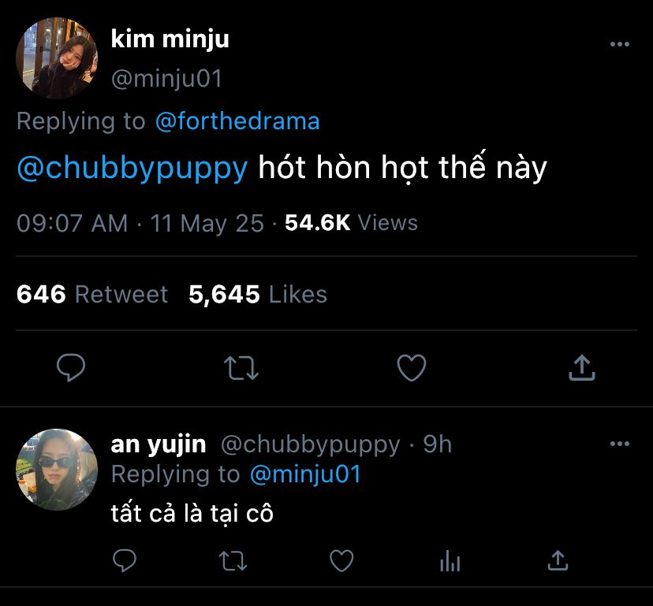Image resolution: width=653 pixels, height=606 pixels.
Task: Retweet kim minju's main tweet
Action: [x=241, y=367]
